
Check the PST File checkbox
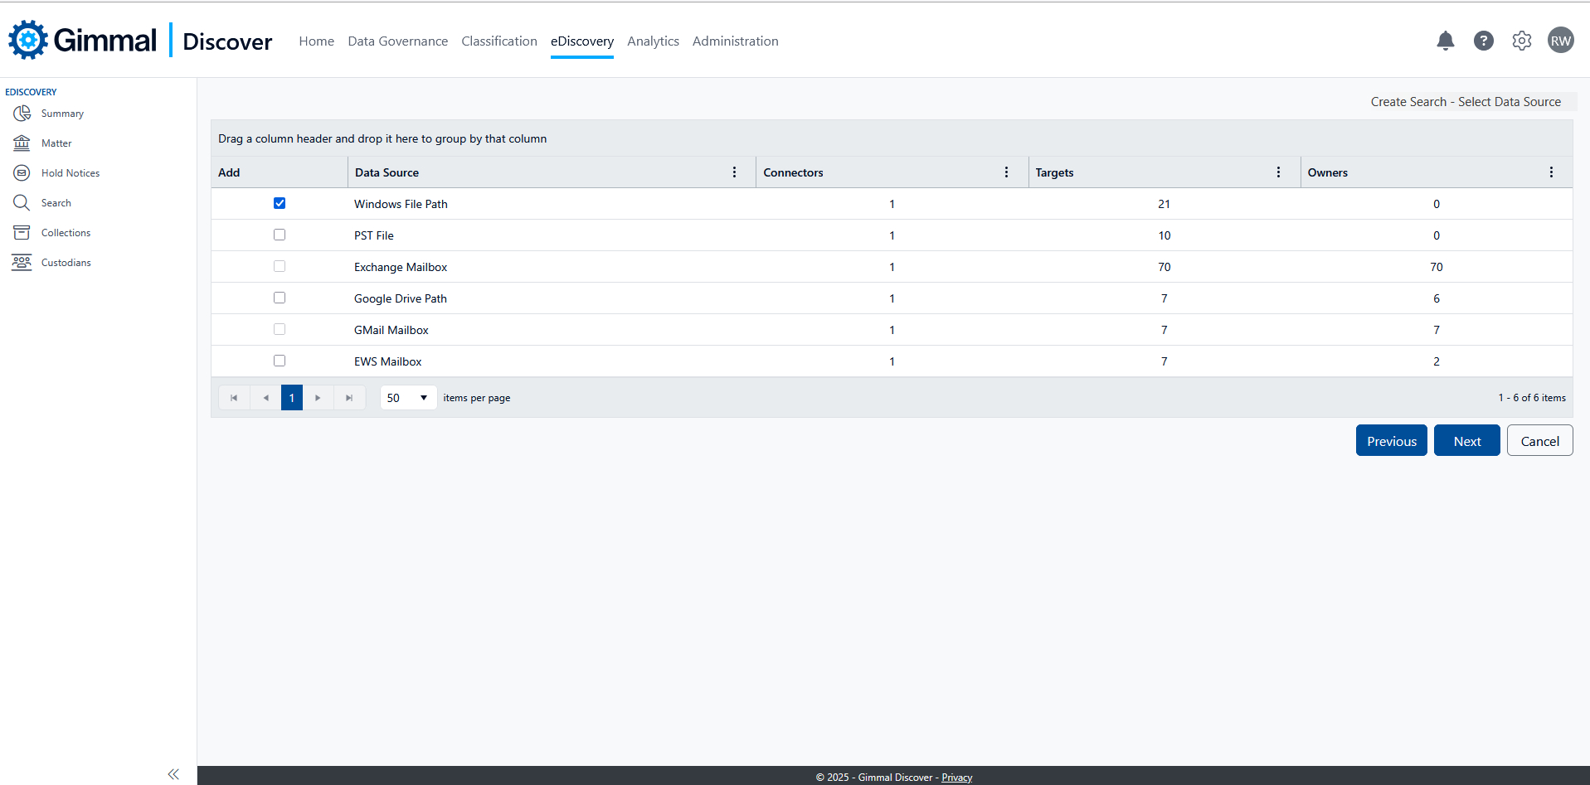click(280, 235)
